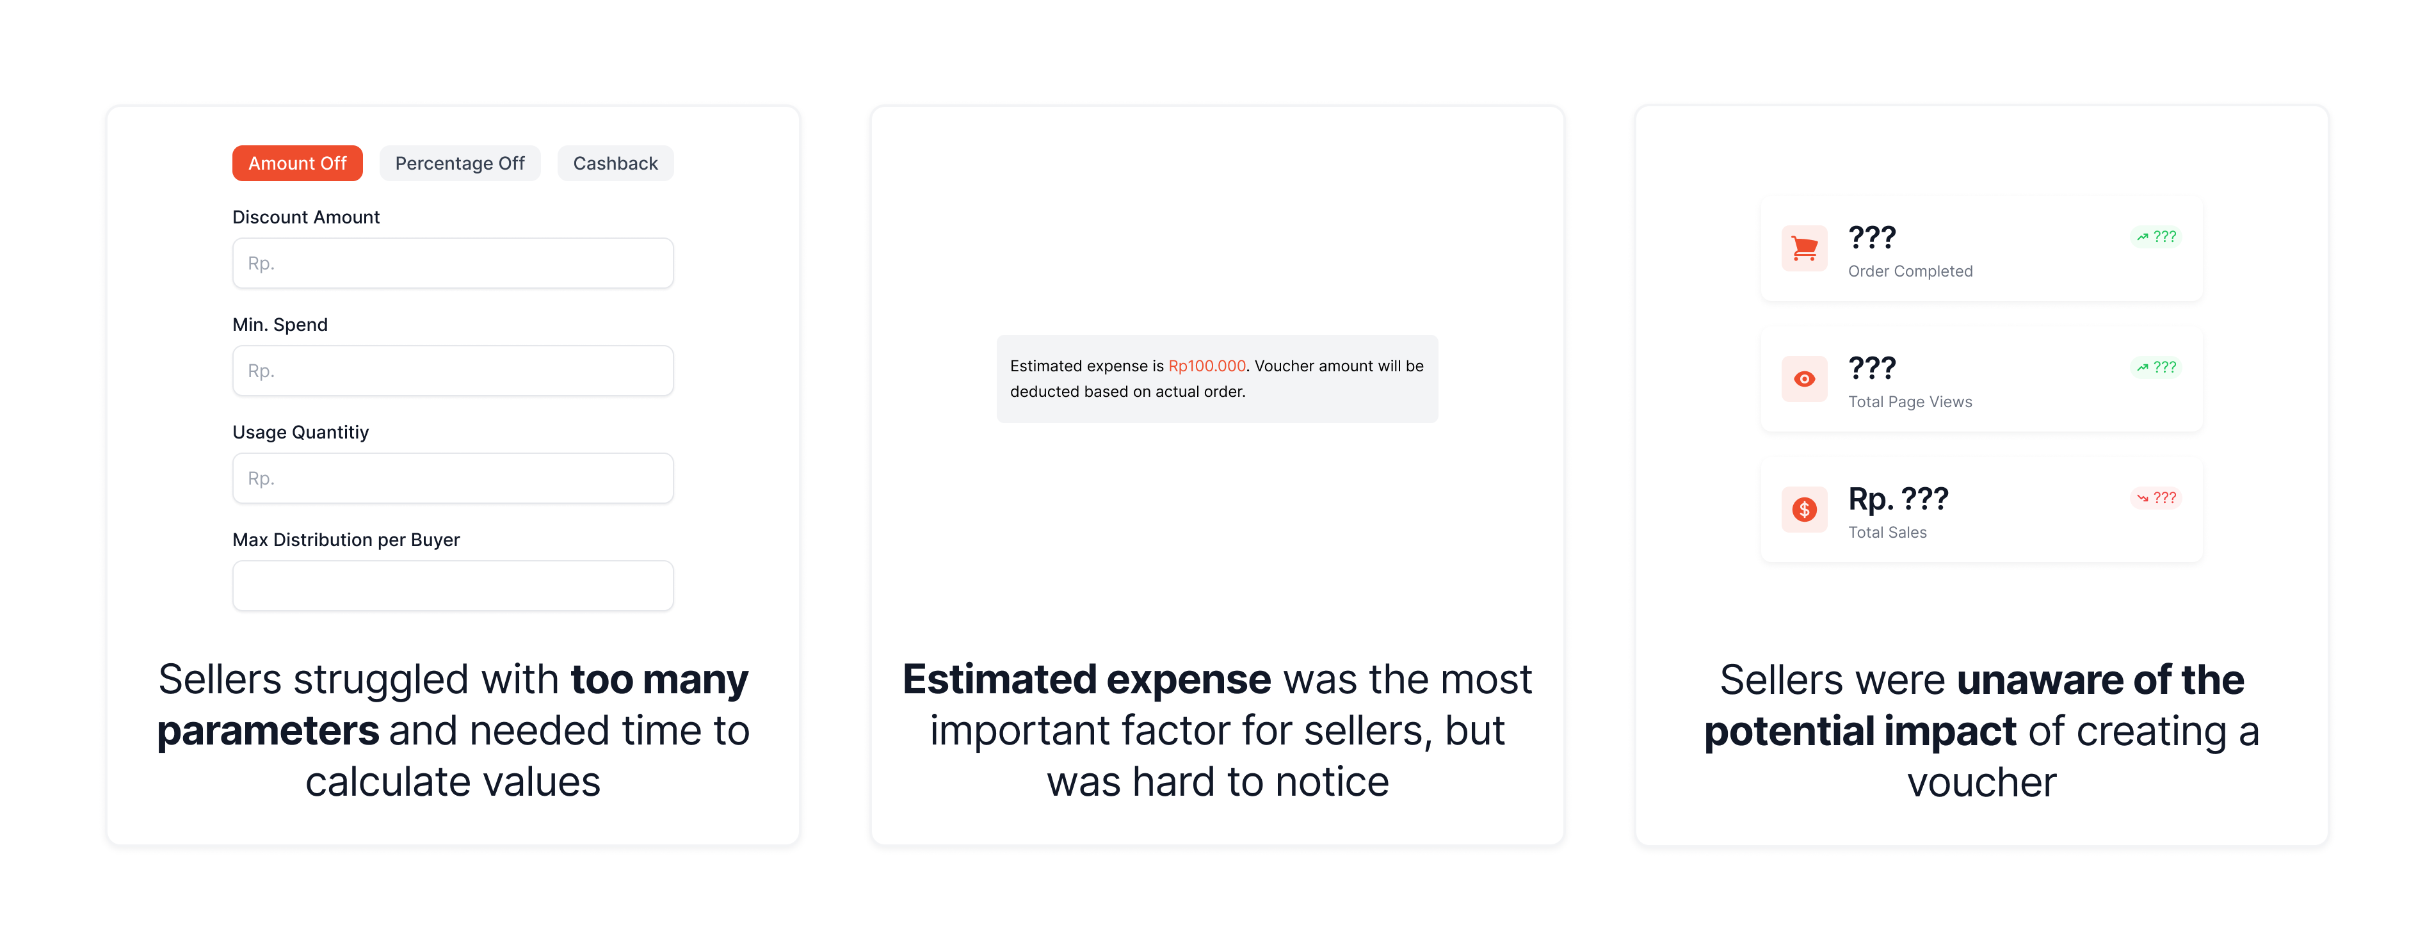Click the green trend badge on Order Completed
The image size is (2434, 950).
(x=2156, y=236)
